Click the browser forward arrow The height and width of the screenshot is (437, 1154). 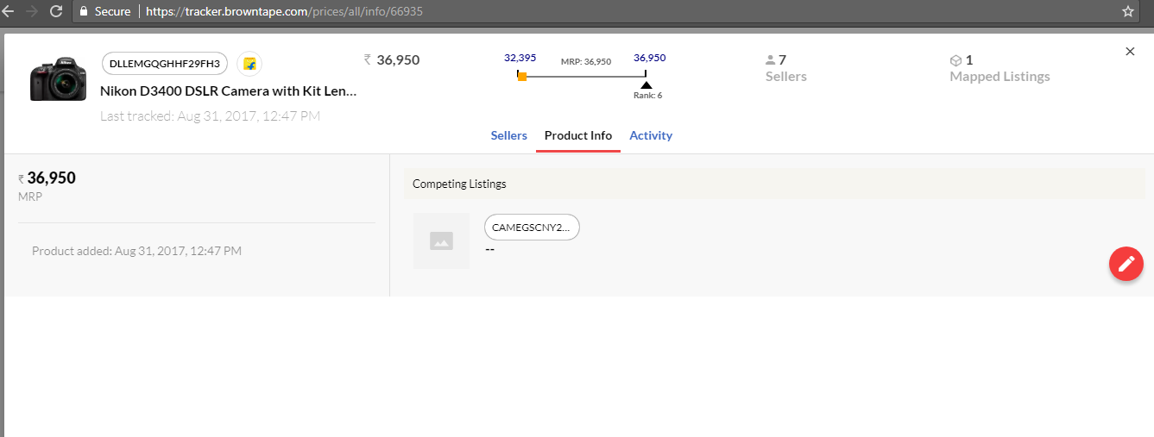[32, 11]
